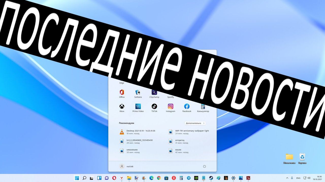Open recommended file Desktop 2021.10.19 - 14.20.41.06

[x=141, y=132]
